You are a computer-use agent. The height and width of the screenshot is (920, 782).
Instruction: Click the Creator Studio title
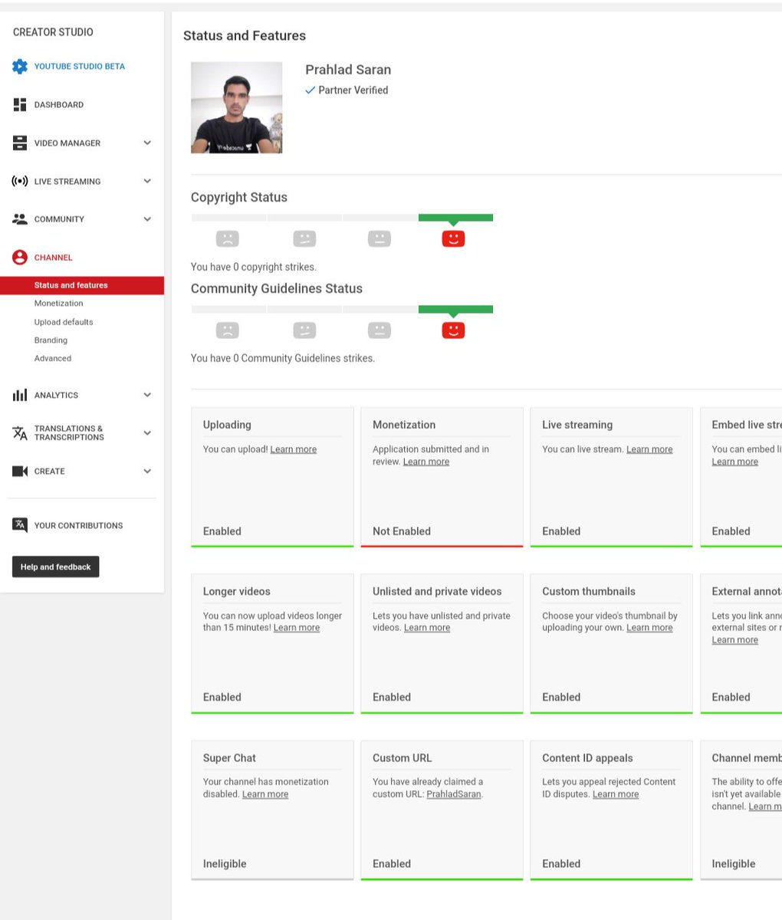coord(53,32)
